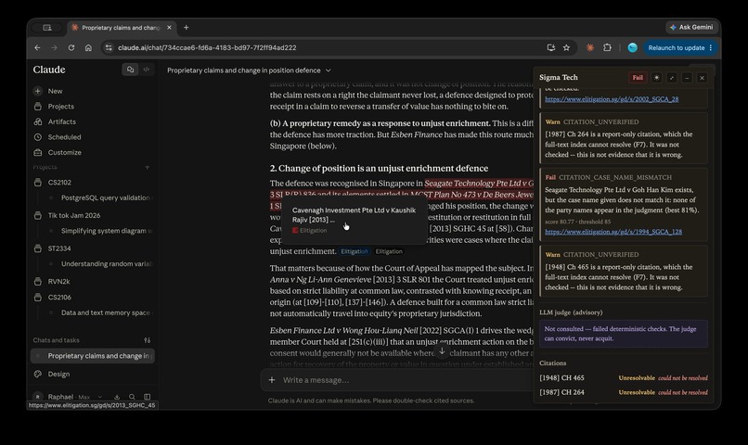The image size is (748, 445).
Task: Open the Extensions puzzle menu
Action: pos(607,47)
